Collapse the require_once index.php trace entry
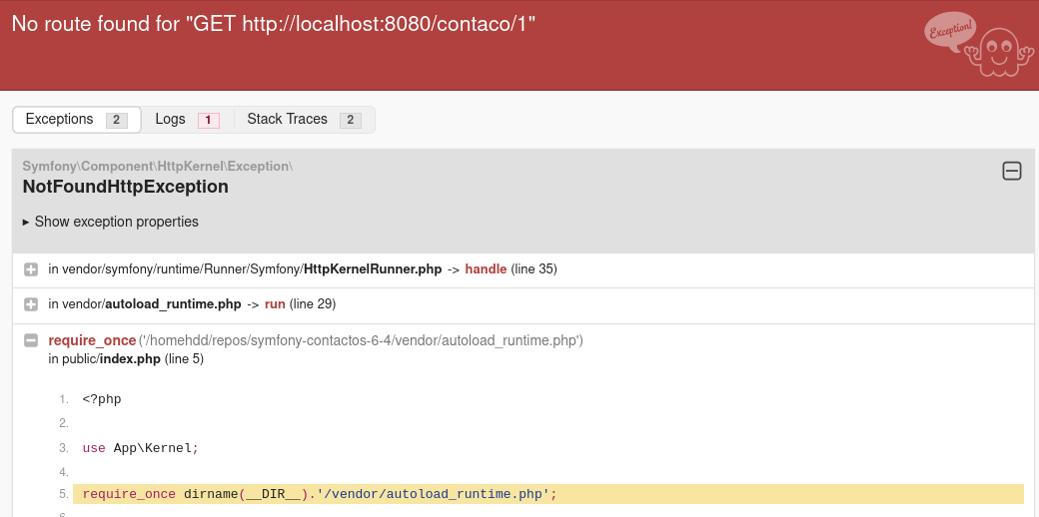The width and height of the screenshot is (1039, 517). pyautogui.click(x=31, y=341)
